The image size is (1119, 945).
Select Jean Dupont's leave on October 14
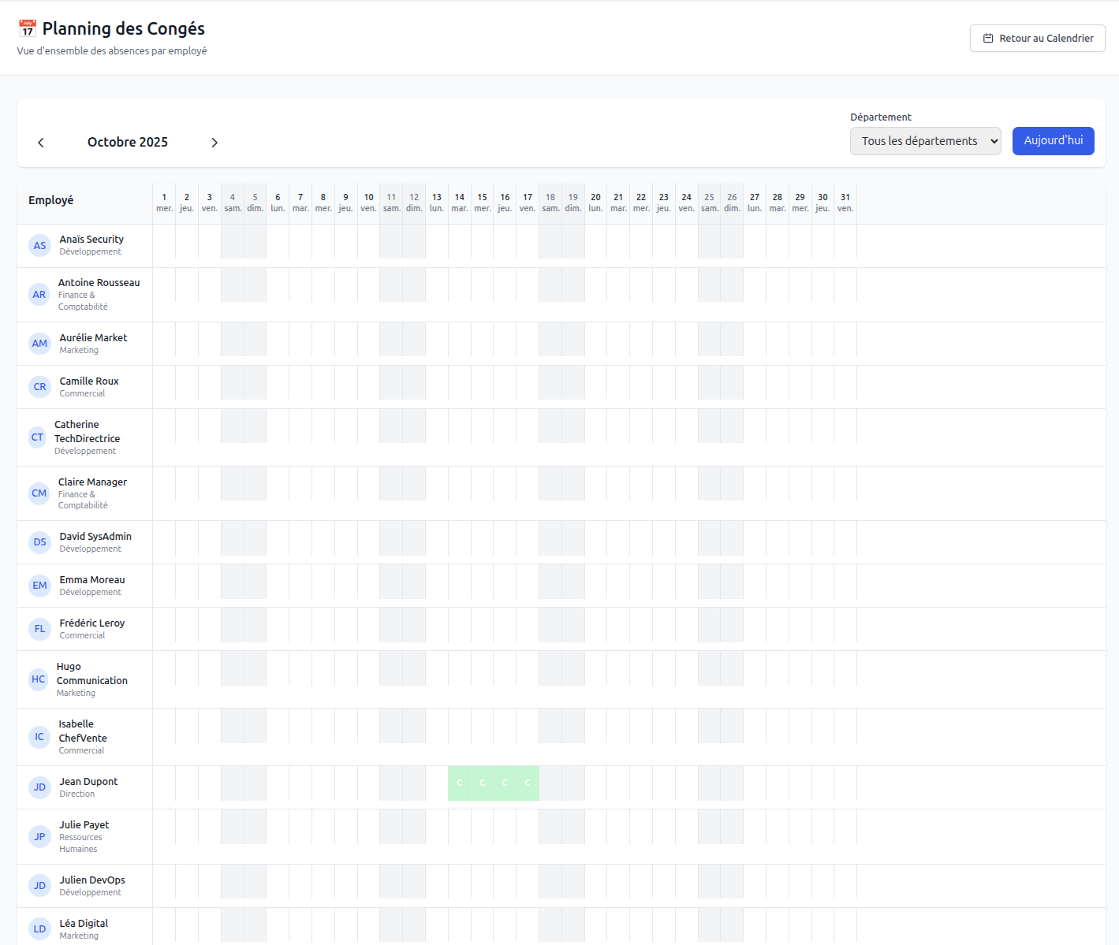click(x=459, y=783)
